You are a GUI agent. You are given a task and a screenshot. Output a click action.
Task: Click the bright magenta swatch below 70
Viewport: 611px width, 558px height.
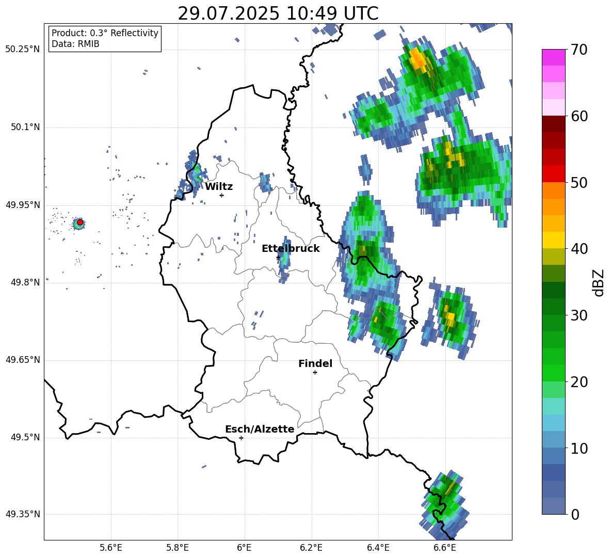553,57
